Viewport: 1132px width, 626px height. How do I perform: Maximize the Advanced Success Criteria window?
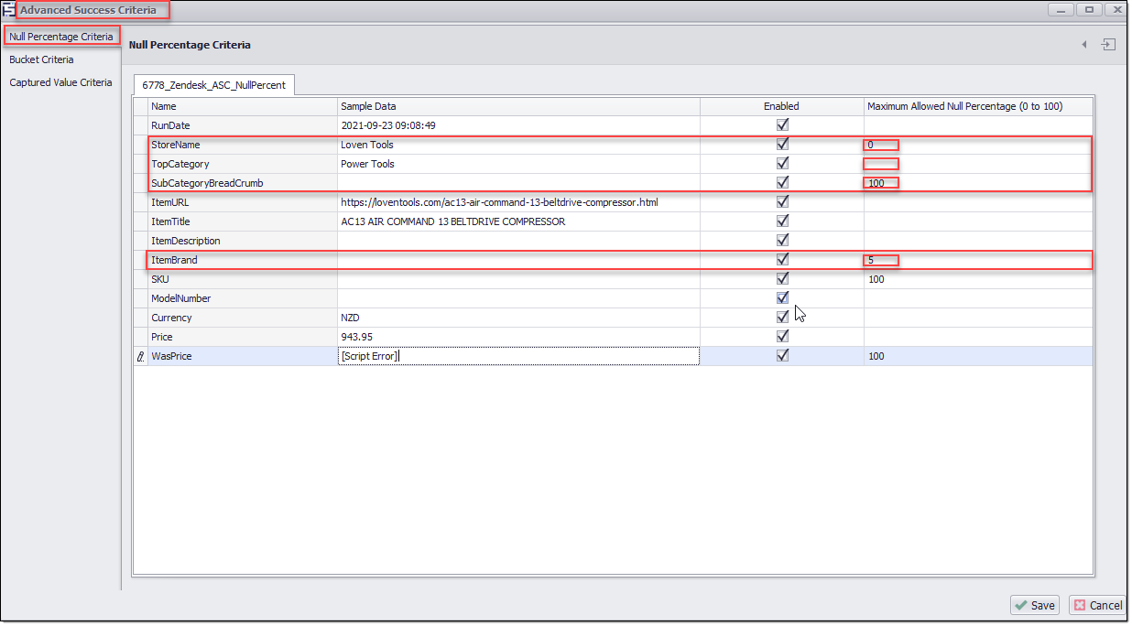pos(1089,10)
